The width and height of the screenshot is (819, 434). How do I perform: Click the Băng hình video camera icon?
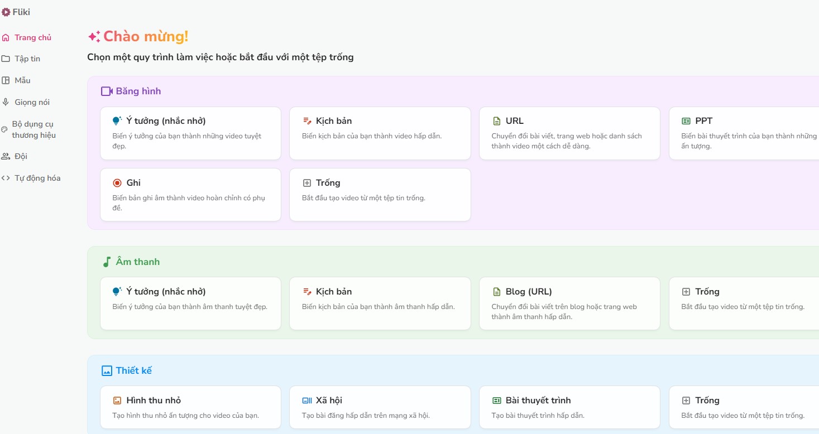(x=107, y=91)
